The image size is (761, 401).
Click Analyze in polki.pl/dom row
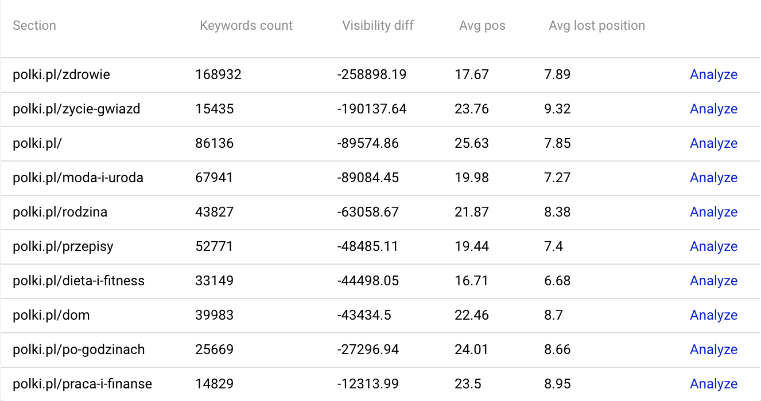pyautogui.click(x=713, y=315)
